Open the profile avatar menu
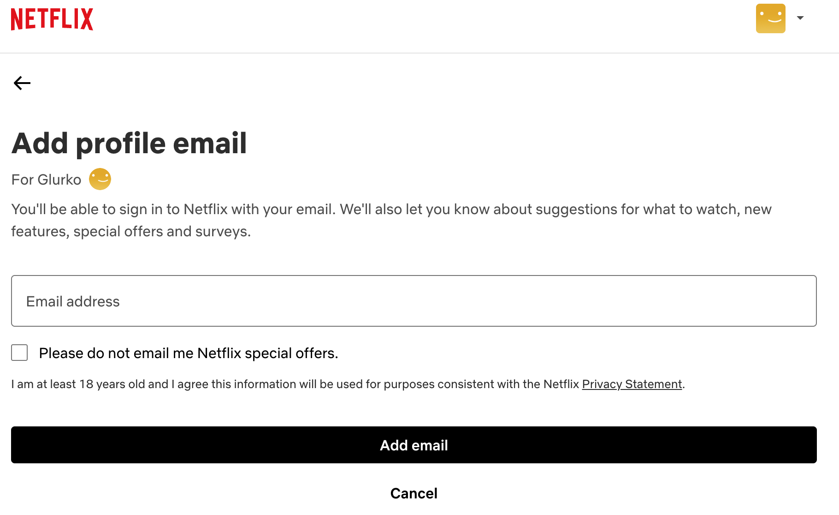839x515 pixels. (770, 18)
